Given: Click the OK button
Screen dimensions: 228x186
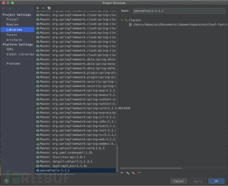Looking at the screenshot, I should point(216,181).
